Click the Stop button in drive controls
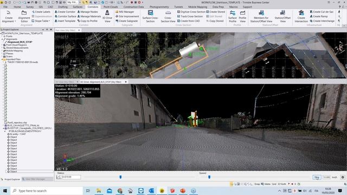The width and height of the screenshot is (347, 195). pos(317,177)
